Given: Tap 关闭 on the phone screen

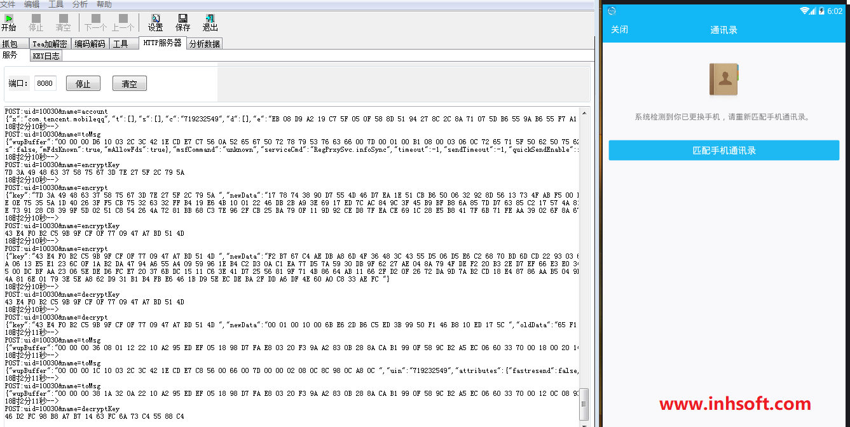Looking at the screenshot, I should (619, 29).
